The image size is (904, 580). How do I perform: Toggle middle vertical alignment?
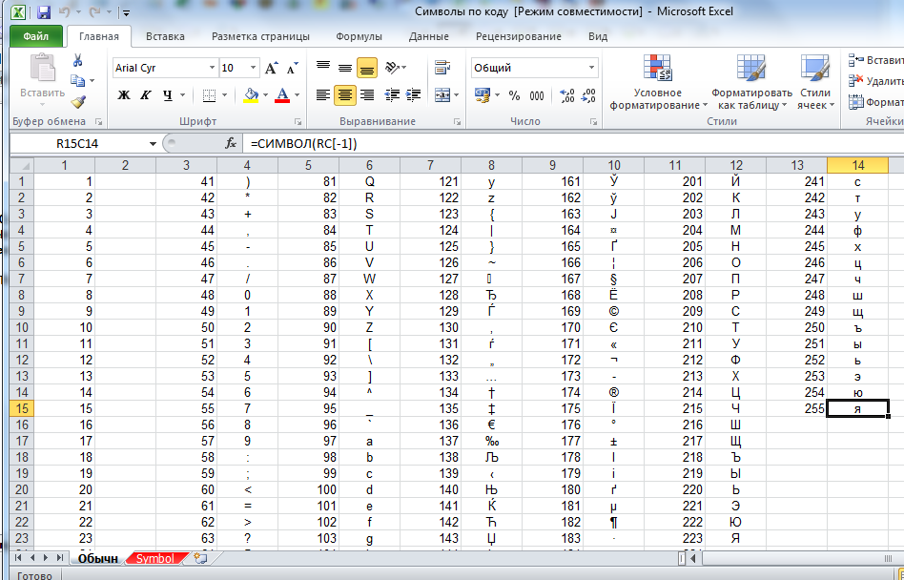(345, 68)
